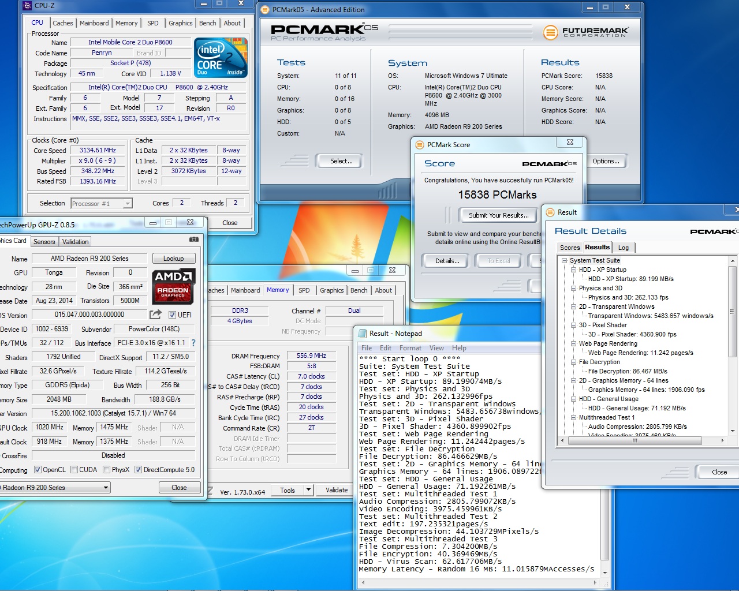
Task: Click the GPU-Z Lookup button
Action: (x=174, y=259)
